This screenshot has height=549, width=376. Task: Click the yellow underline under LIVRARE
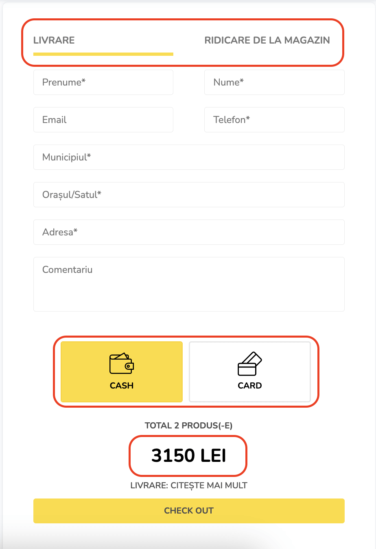(103, 54)
